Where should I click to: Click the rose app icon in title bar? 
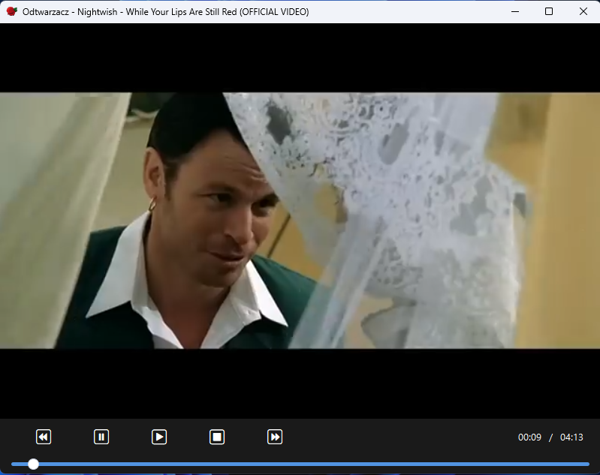(x=12, y=11)
